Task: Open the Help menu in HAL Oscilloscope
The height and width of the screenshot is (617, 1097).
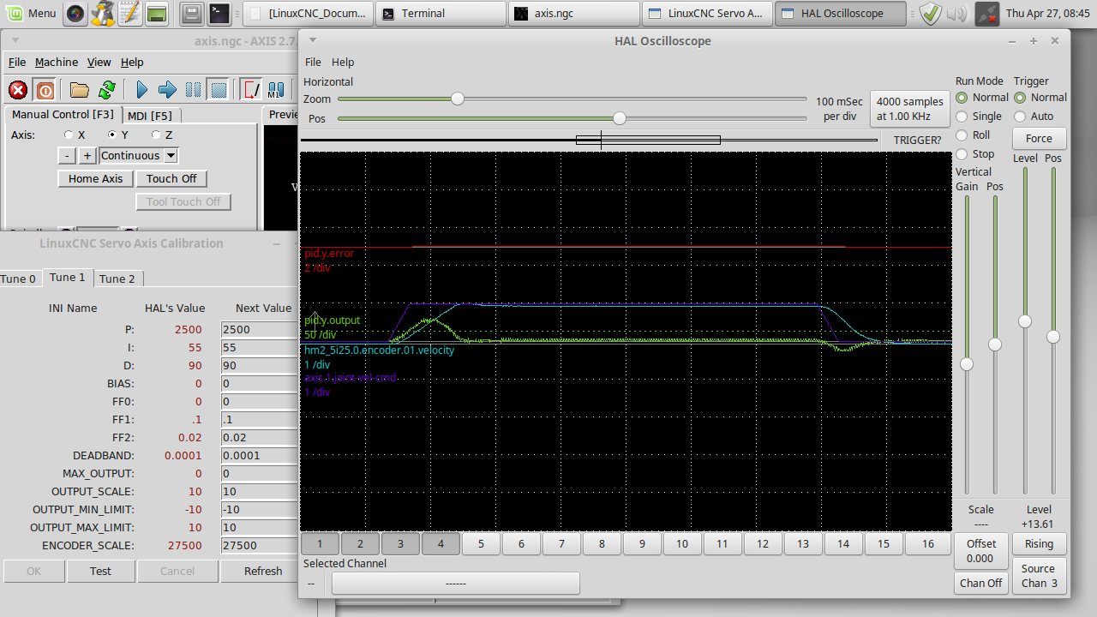Action: point(343,63)
